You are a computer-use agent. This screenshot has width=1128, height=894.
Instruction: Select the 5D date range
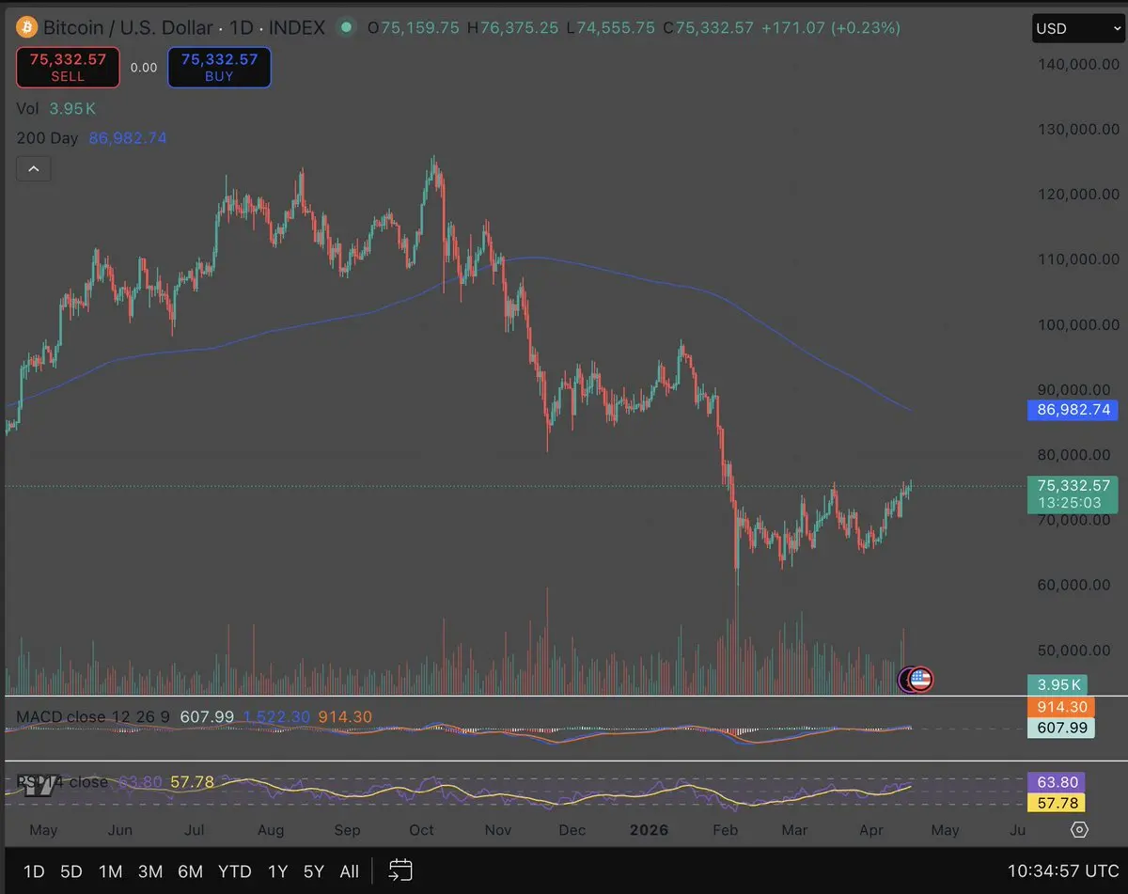71,871
